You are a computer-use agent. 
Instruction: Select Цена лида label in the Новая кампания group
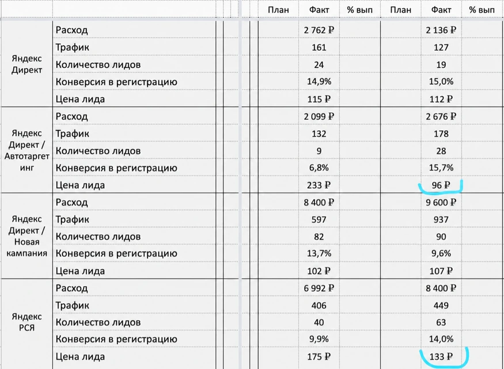point(80,271)
